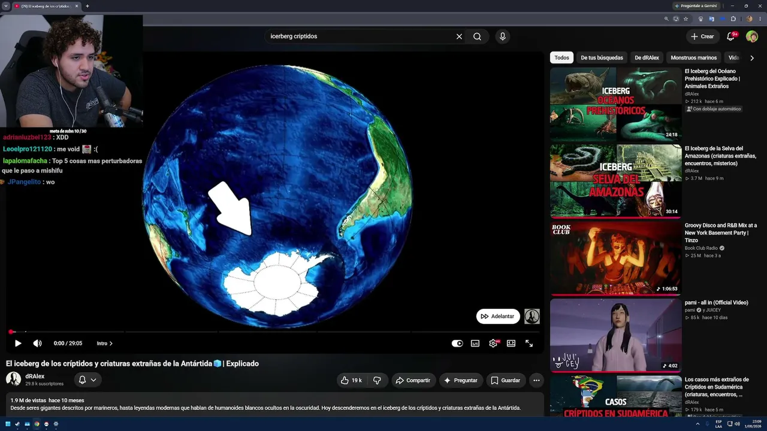
Task: Open the browser extensions puzzle icon
Action: [x=733, y=19]
